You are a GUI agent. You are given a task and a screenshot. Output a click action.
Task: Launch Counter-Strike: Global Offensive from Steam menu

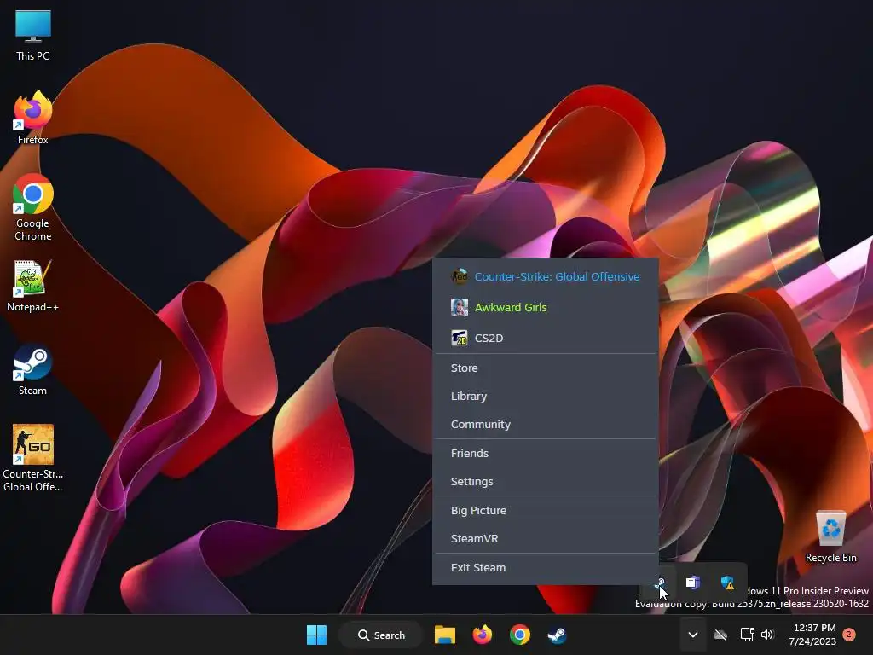pyautogui.click(x=545, y=277)
